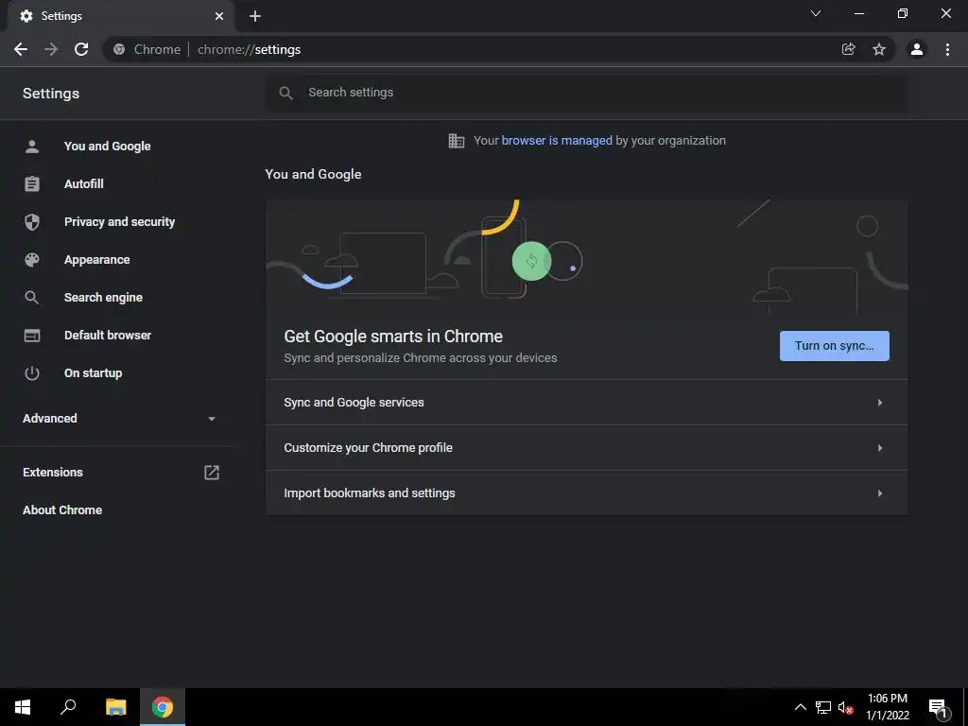Open Extensions from the sidebar
This screenshot has height=726, width=968.
coord(53,473)
